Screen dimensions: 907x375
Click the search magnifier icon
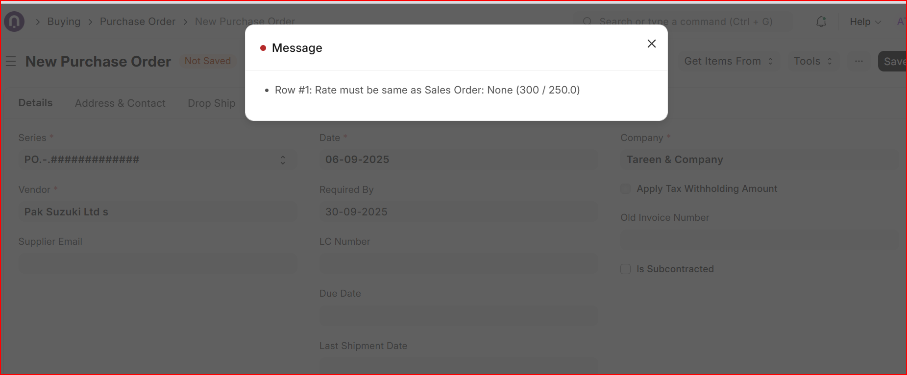point(587,22)
